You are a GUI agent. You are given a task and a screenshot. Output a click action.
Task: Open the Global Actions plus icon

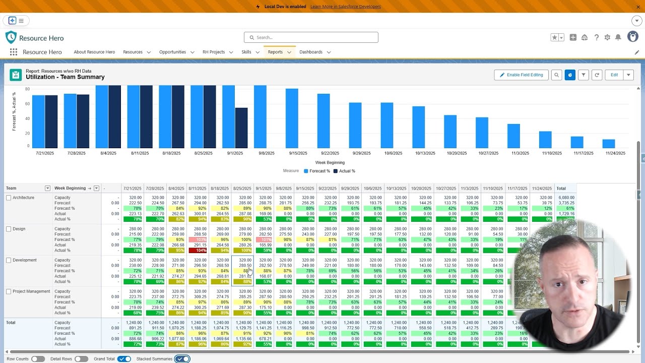tap(573, 37)
